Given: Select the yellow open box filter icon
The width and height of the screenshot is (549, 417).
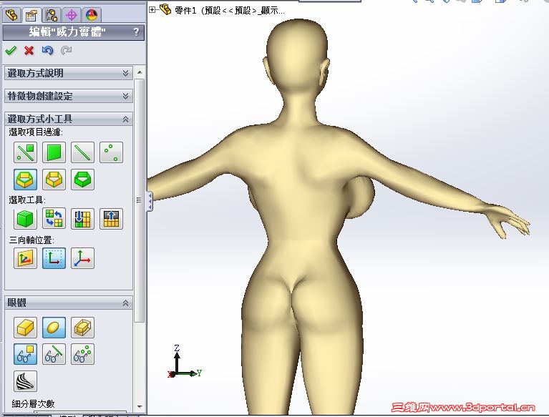Looking at the screenshot, I should (54, 180).
